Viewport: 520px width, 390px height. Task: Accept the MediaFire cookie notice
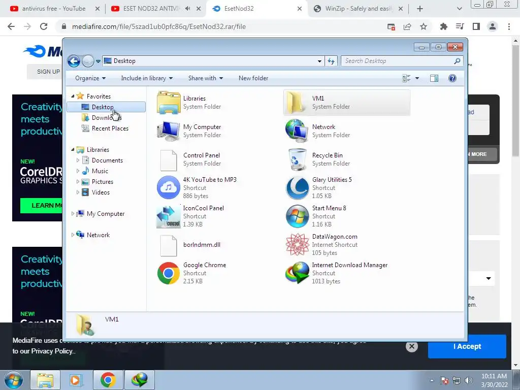click(467, 346)
